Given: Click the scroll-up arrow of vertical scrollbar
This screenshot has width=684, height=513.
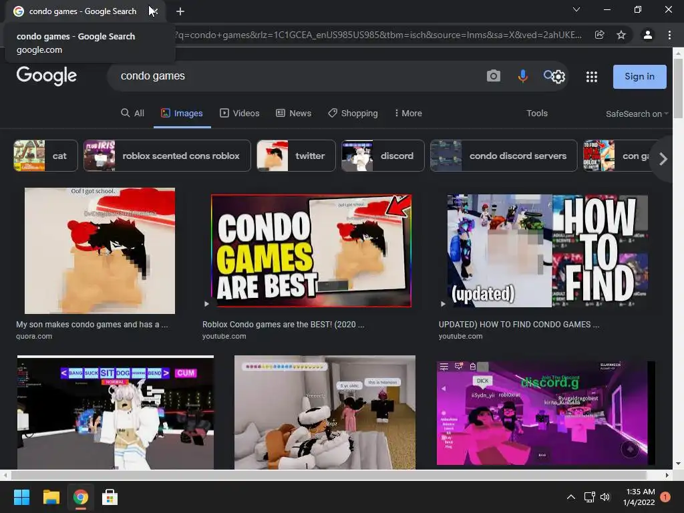Looking at the screenshot, I should tap(678, 53).
